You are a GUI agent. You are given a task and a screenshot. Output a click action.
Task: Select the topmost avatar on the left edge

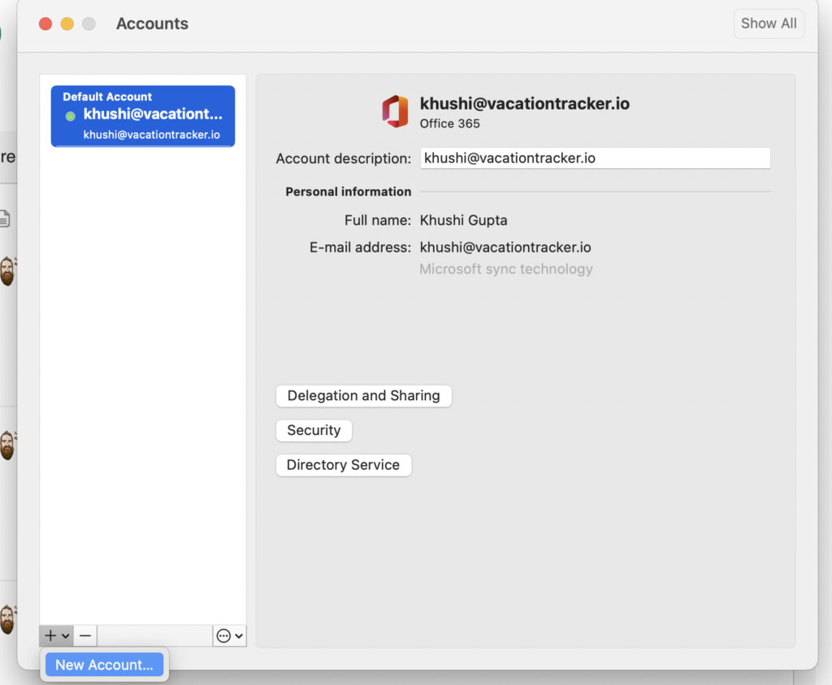coord(5,271)
